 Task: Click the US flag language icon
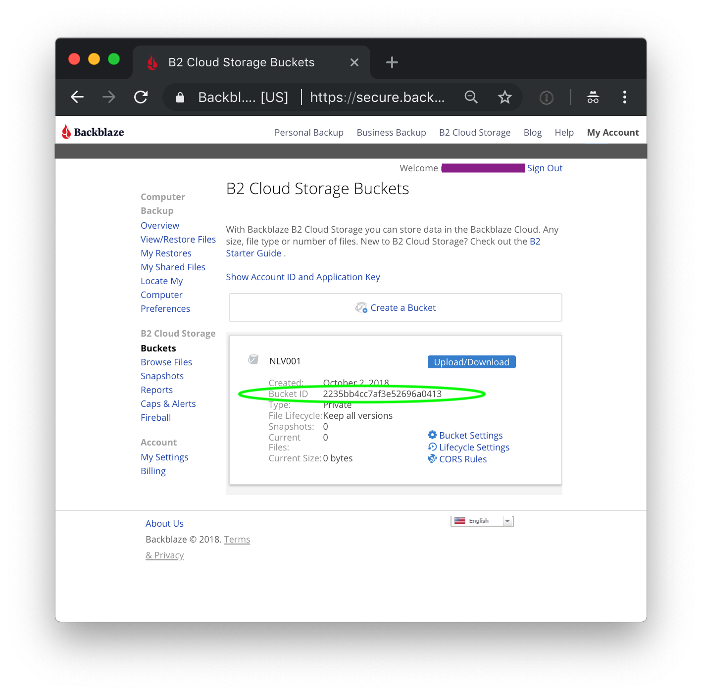(460, 521)
